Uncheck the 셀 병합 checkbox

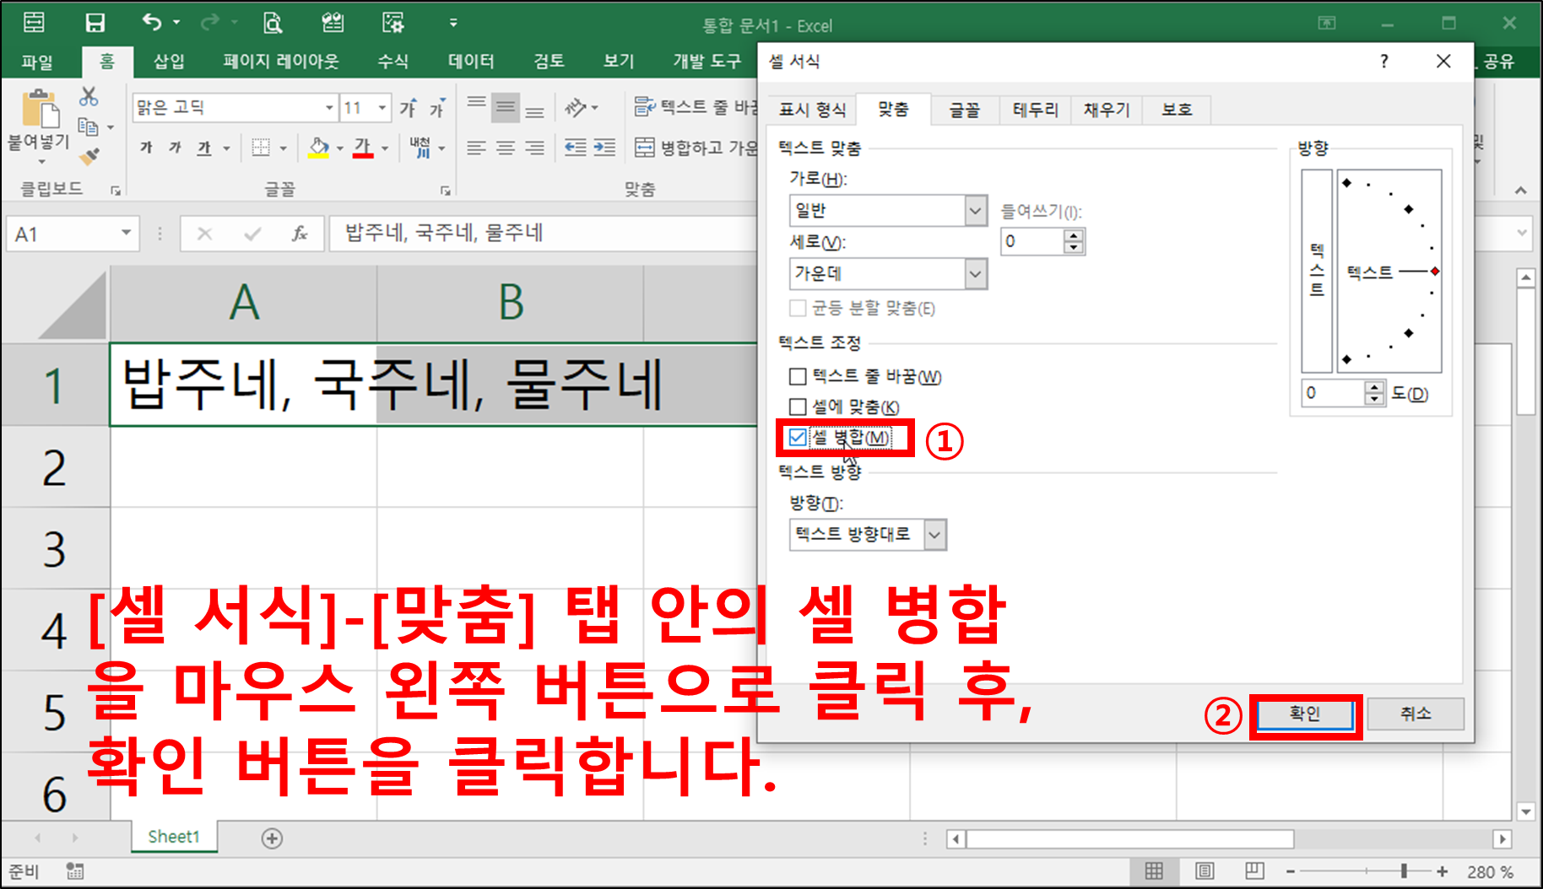[797, 437]
